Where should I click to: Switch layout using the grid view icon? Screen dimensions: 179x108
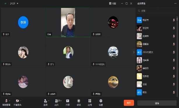coord(110,4)
